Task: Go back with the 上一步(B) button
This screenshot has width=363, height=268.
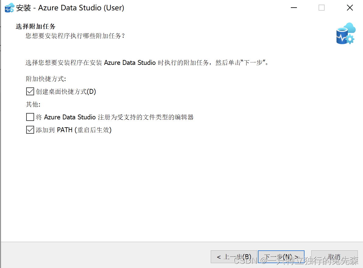Action: (234, 257)
